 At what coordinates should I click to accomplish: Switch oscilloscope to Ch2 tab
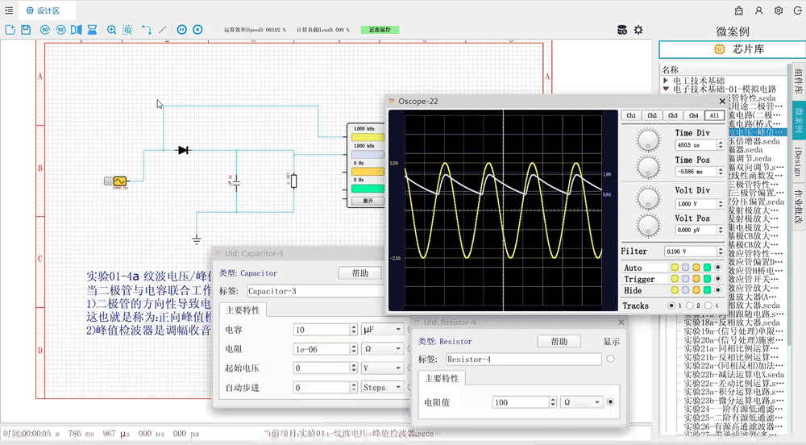click(x=652, y=115)
